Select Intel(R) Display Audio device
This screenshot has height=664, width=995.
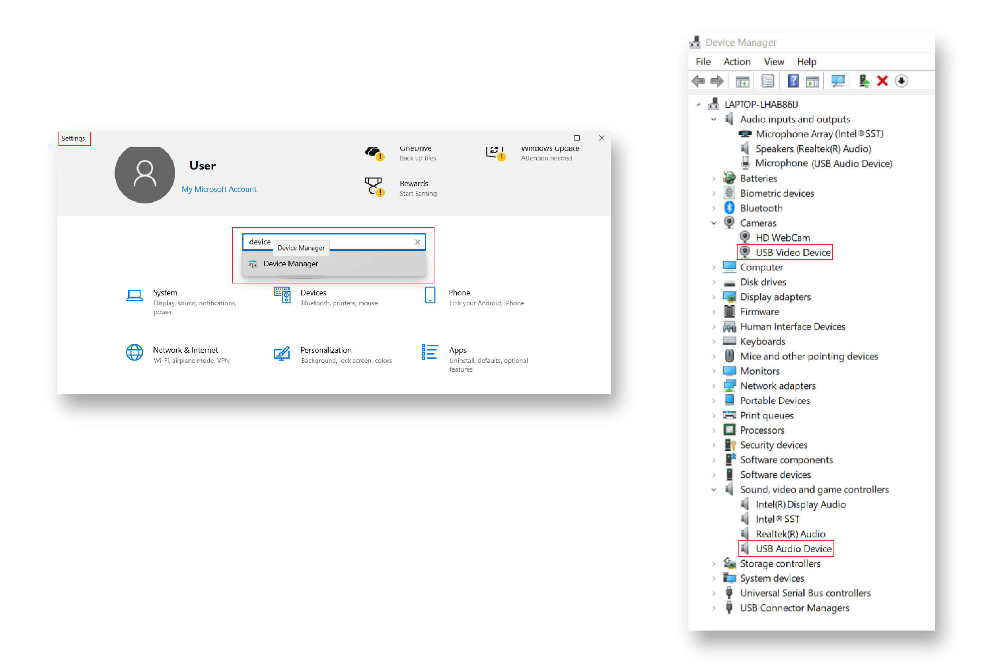[793, 504]
